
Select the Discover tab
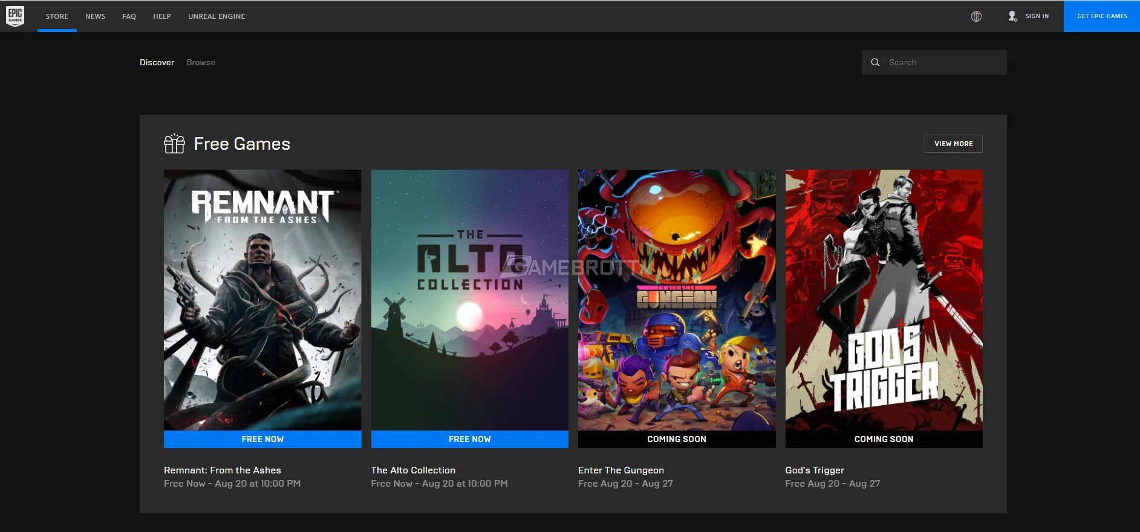point(157,62)
